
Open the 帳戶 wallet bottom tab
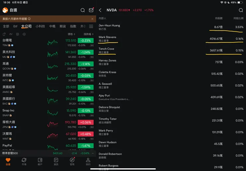coord(40,162)
